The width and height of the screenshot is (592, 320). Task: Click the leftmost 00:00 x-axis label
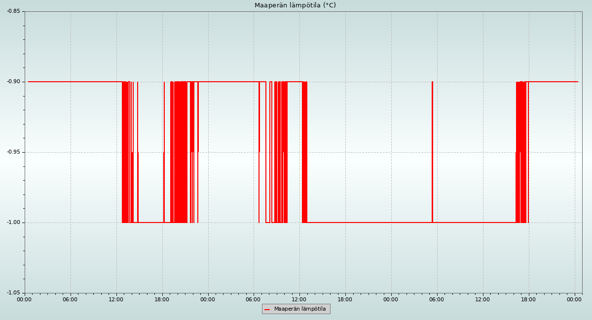(24, 299)
